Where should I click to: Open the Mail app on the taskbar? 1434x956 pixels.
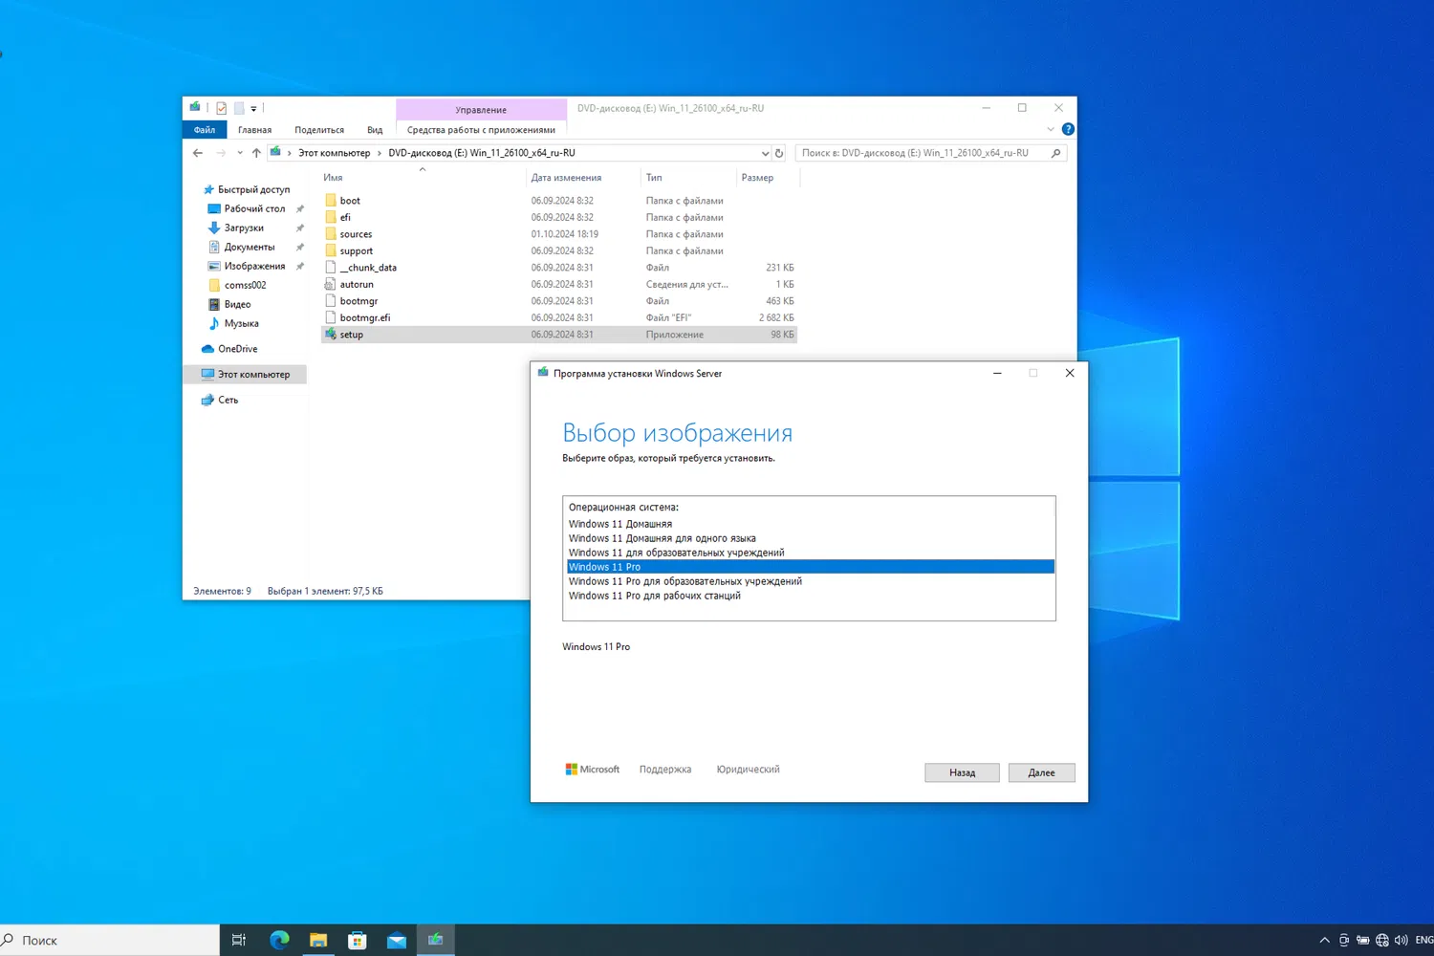coord(397,941)
